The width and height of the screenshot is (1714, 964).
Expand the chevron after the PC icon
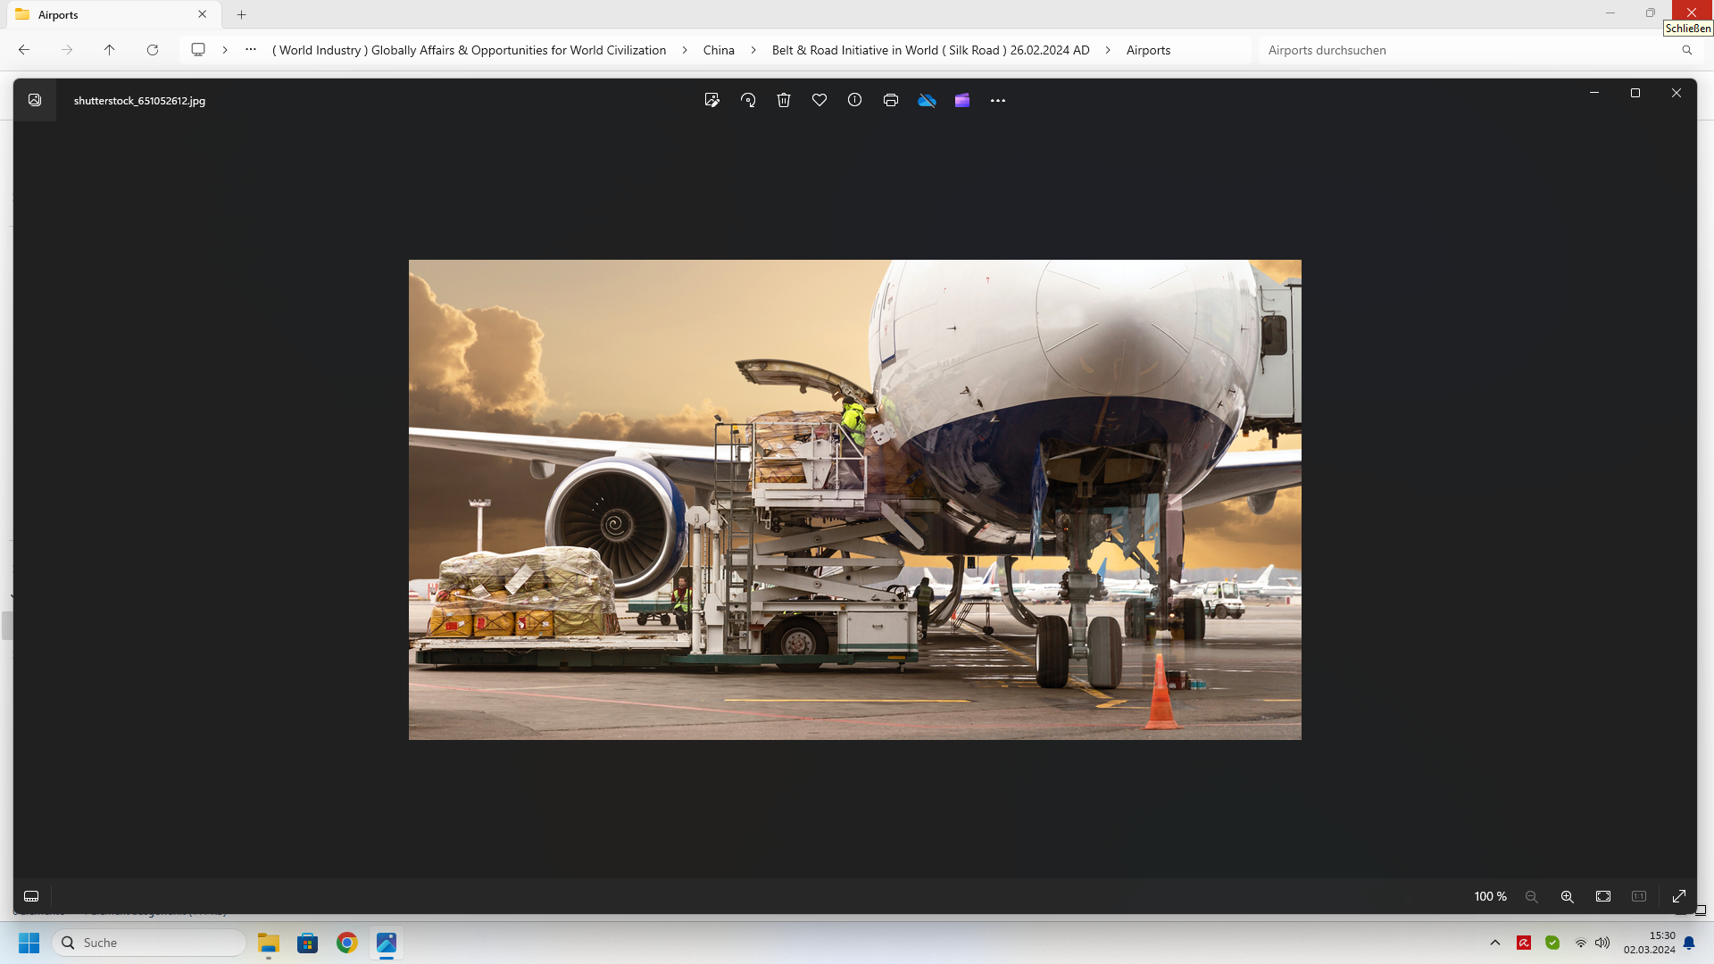(x=225, y=50)
